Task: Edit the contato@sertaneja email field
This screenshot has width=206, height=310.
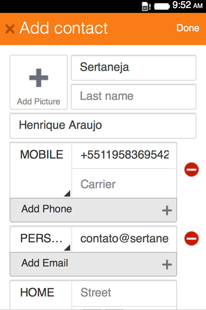Action: (124, 239)
